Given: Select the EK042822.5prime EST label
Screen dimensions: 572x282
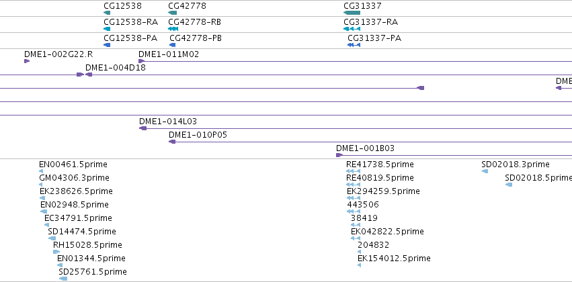Looking at the screenshot, I should coord(387,232).
